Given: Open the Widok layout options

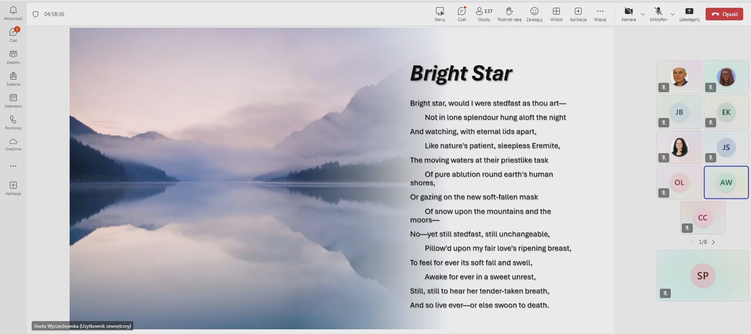Looking at the screenshot, I should tap(556, 14).
